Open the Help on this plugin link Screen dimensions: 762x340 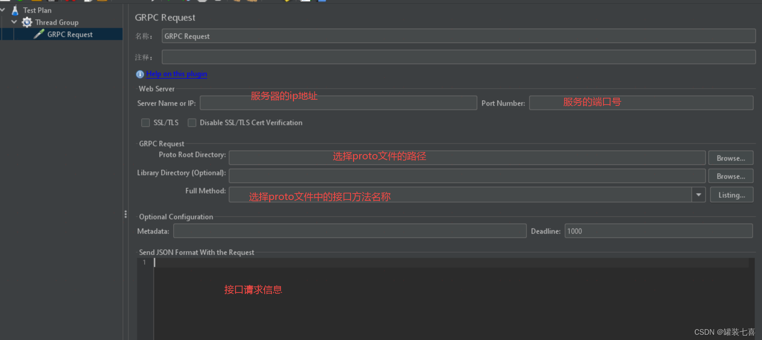[x=177, y=74]
